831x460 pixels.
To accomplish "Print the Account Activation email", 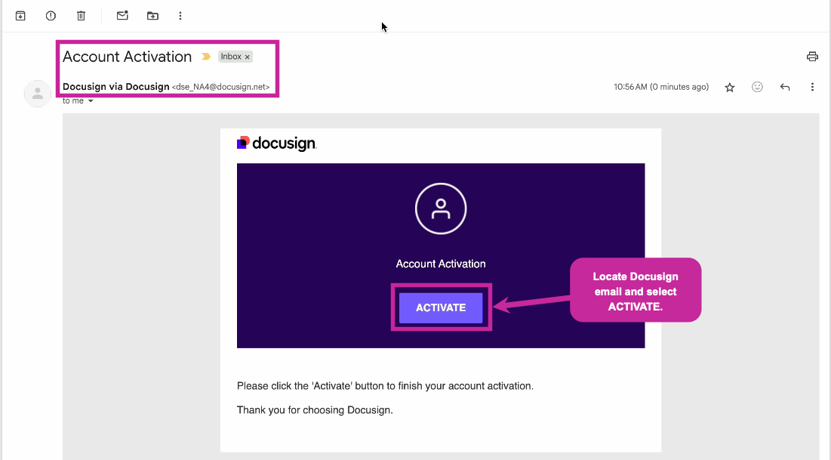I will (811, 56).
